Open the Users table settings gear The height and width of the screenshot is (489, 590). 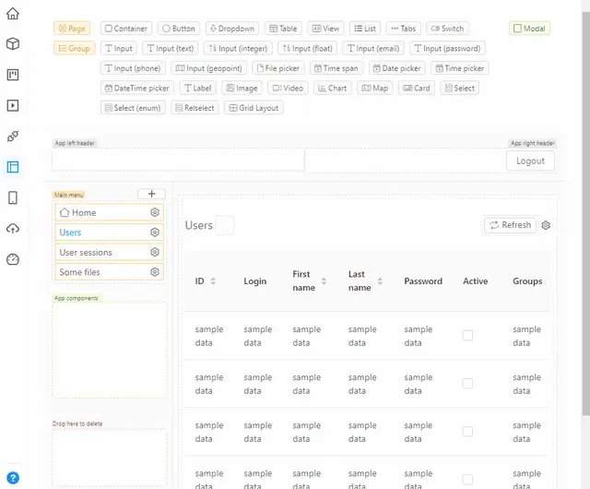click(546, 225)
